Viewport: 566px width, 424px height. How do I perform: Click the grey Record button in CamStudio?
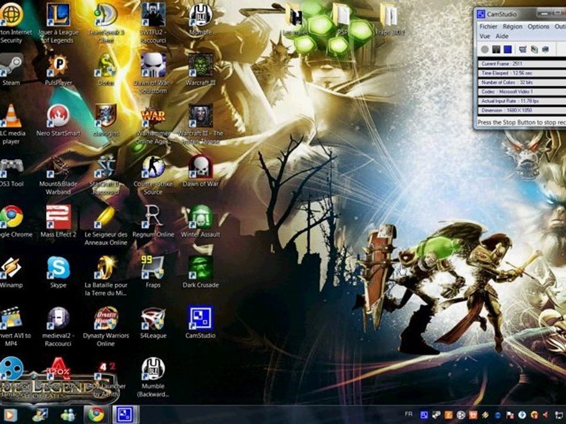(x=485, y=49)
